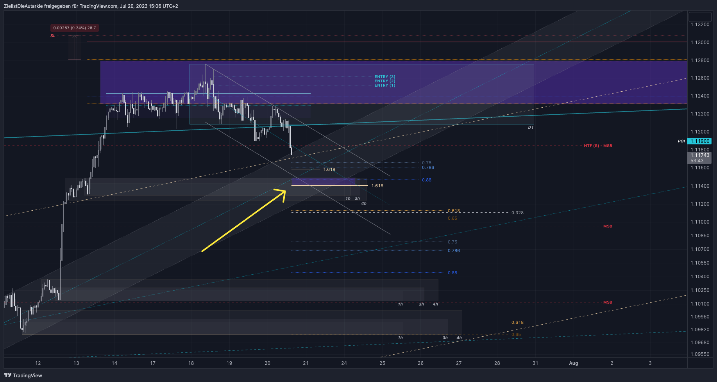Image resolution: width=717 pixels, height=382 pixels.
Task: Click the 1.10250 price axis label
Action: (x=700, y=290)
